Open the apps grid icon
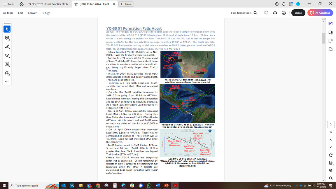Viewport: 336px width, 189px height. [291, 4]
